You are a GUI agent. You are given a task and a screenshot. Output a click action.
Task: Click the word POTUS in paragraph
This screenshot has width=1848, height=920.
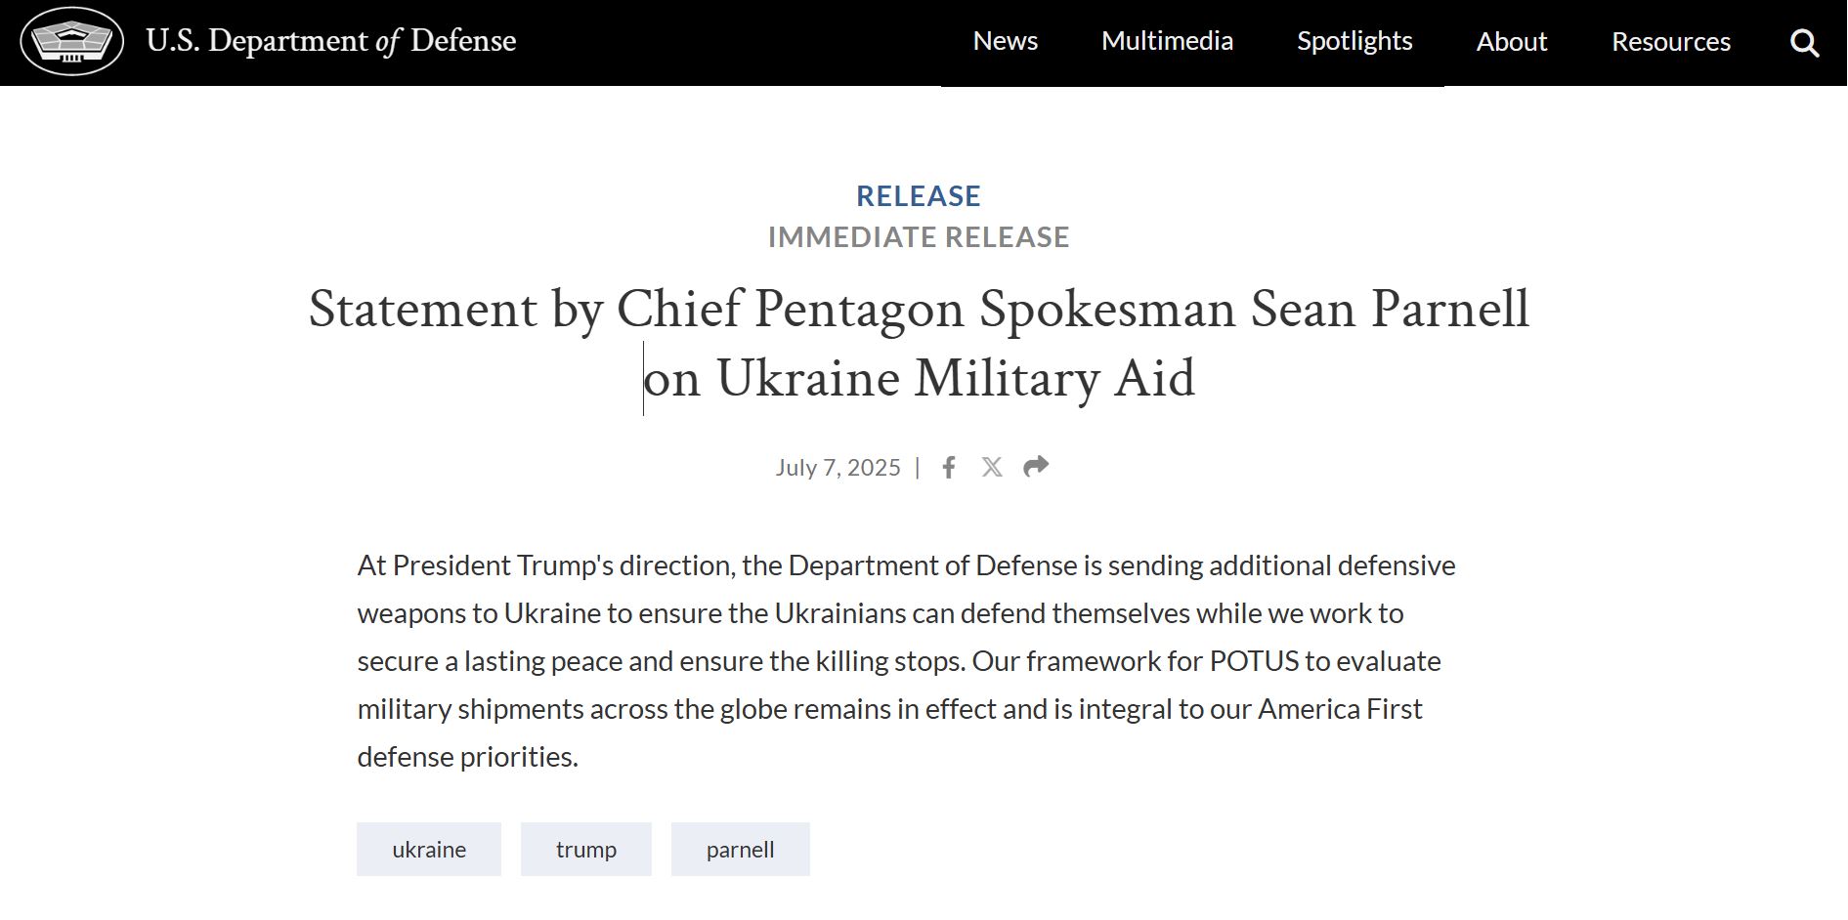pos(1255,661)
